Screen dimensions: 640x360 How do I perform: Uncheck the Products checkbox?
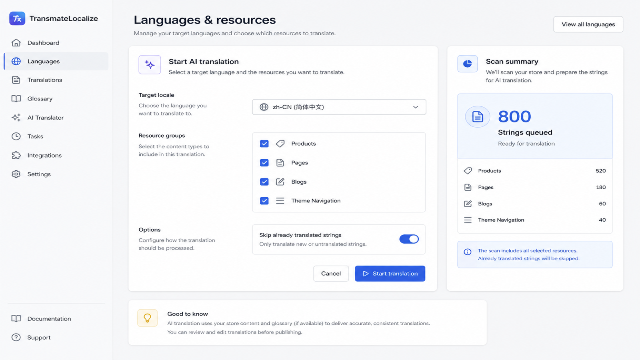tap(264, 144)
